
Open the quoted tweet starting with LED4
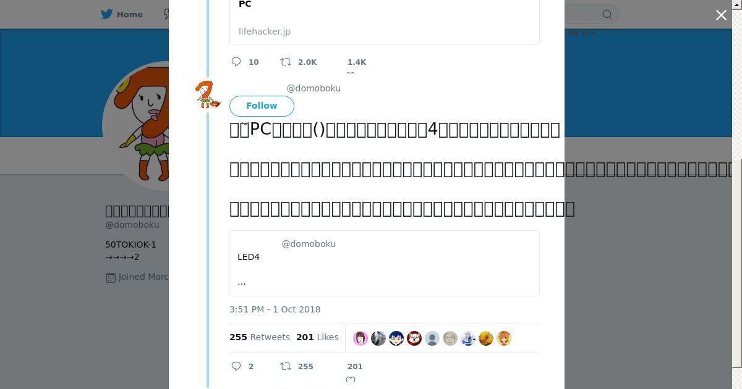[x=384, y=263]
